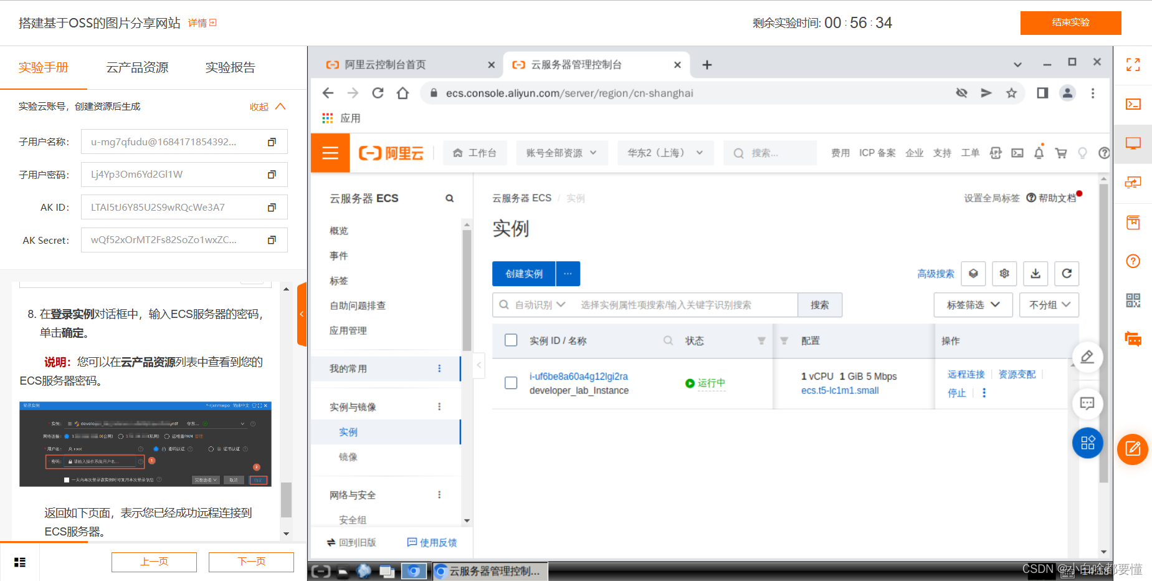
Task: Copy the sub-user name field value
Action: click(272, 142)
